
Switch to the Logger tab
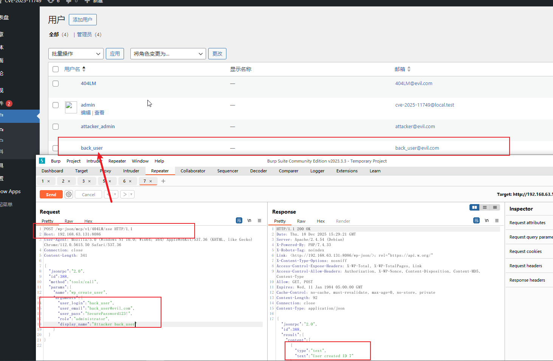pos(317,171)
